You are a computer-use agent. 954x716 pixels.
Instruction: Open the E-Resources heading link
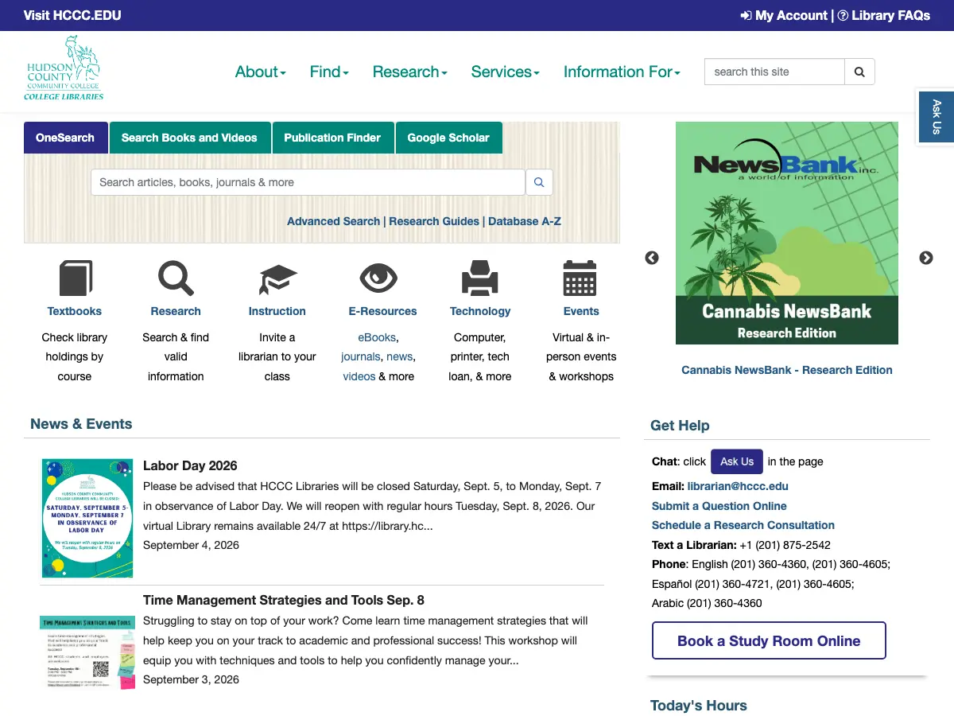(382, 311)
